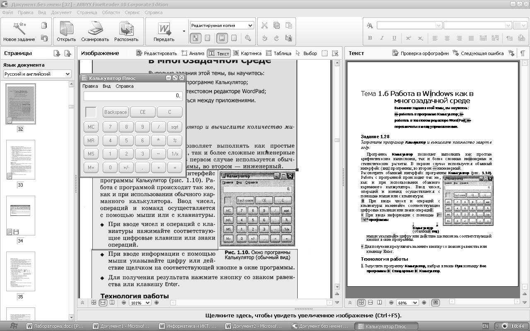Open the Области menu
The width and height of the screenshot is (530, 331).
(x=111, y=12)
